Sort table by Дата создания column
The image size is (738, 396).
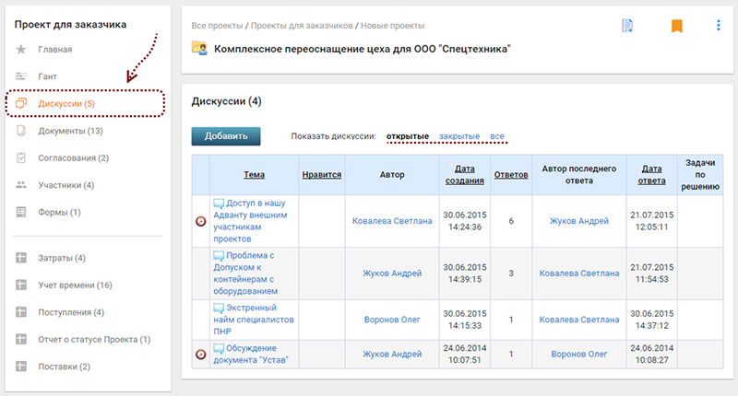pyautogui.click(x=465, y=173)
